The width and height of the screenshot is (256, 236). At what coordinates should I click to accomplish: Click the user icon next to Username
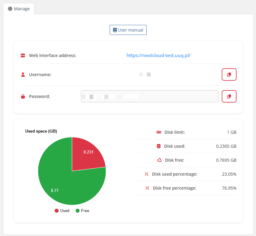tap(23, 75)
